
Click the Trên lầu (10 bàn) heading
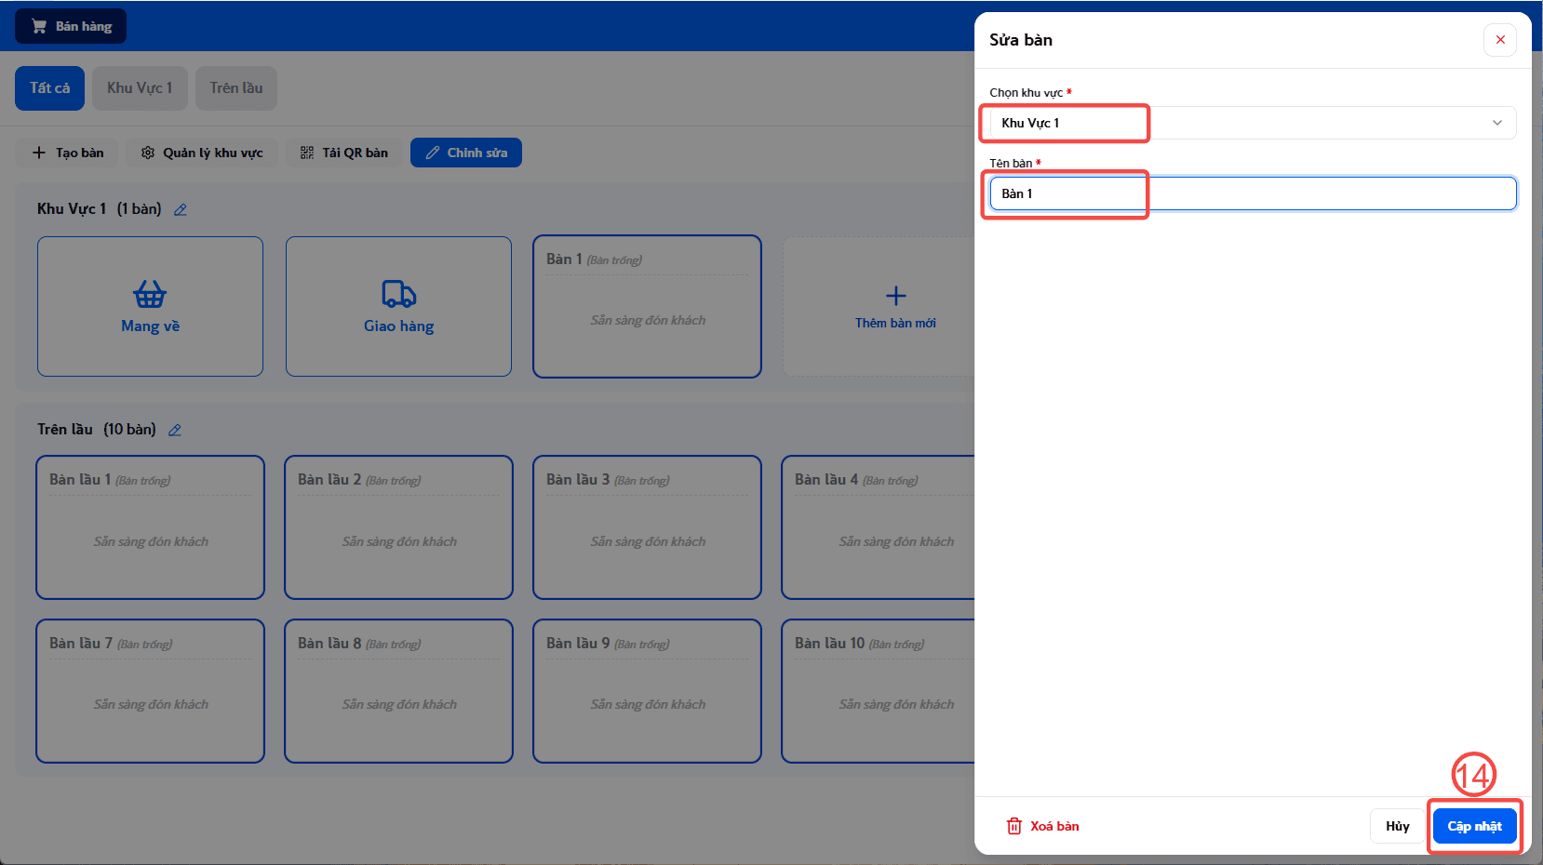[97, 430]
